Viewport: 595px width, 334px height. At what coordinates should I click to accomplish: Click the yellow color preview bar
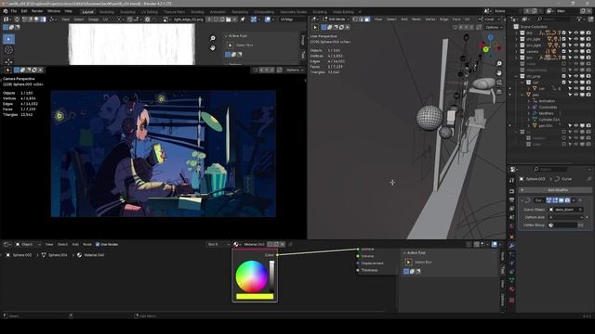click(x=255, y=297)
